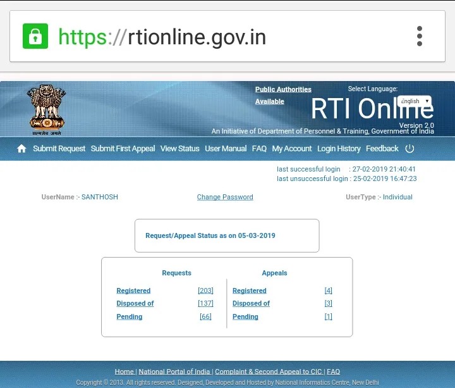Click the [137] disposed requests count

(x=205, y=303)
